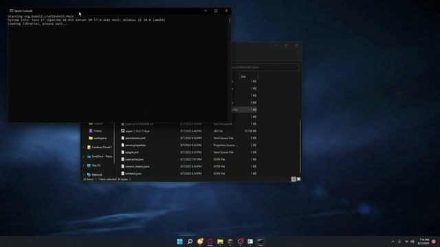
Task: Open the network tray icon
Action: pos(406,242)
